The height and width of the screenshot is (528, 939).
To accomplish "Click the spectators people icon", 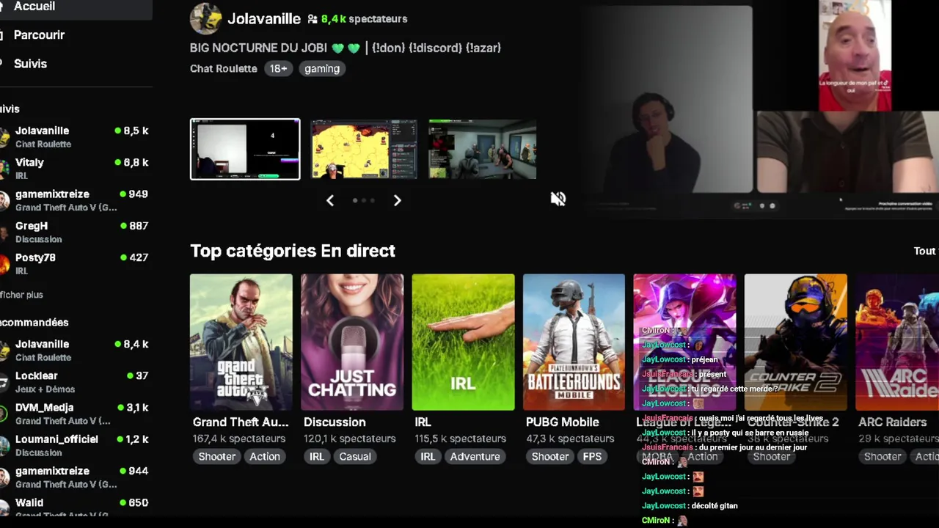I will click(313, 19).
